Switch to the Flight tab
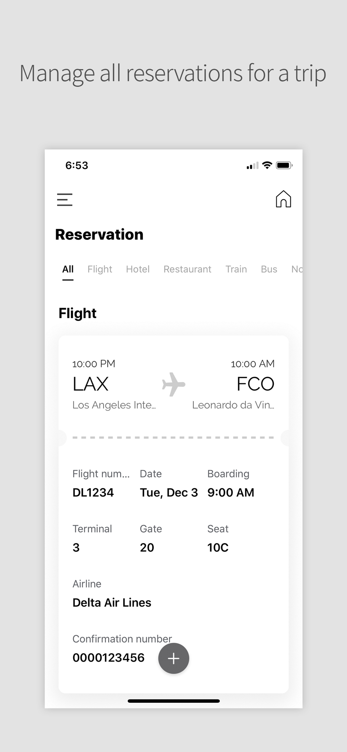Screen dimensions: 347x752 100,269
